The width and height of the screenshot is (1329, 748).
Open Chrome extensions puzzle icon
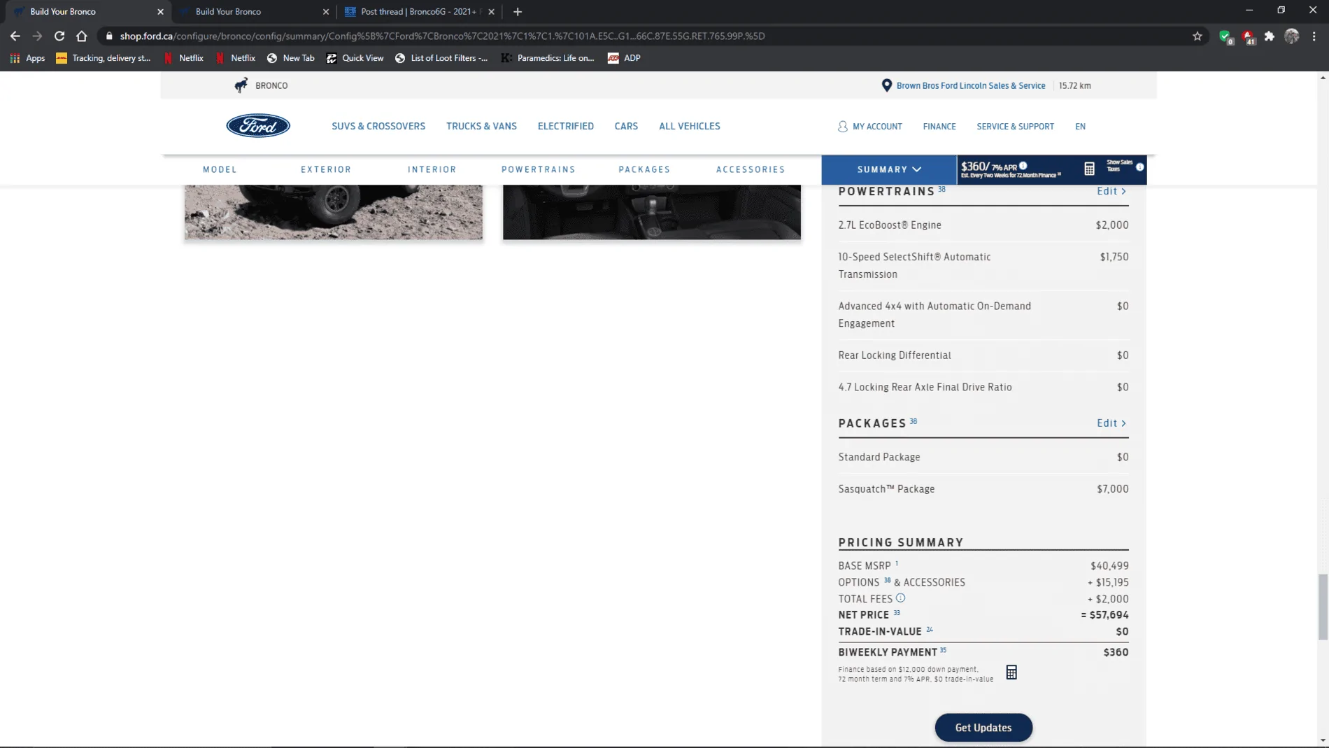(1270, 36)
